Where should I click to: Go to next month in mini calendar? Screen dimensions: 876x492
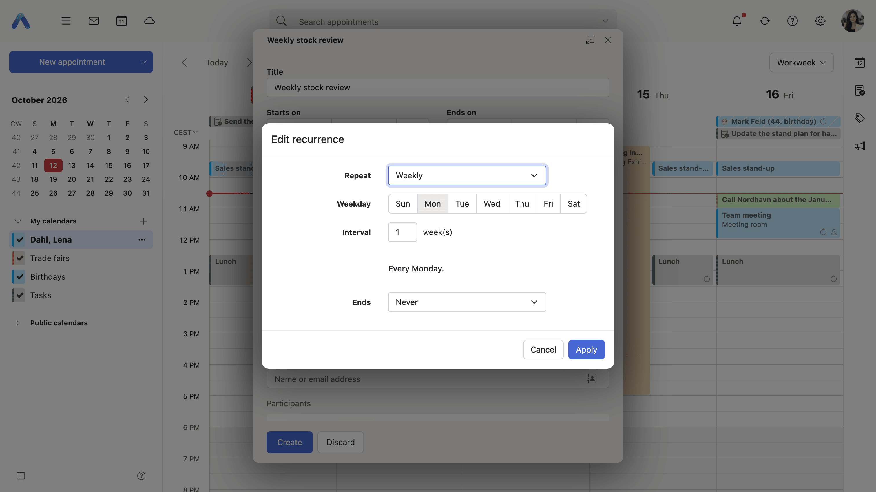(x=146, y=100)
